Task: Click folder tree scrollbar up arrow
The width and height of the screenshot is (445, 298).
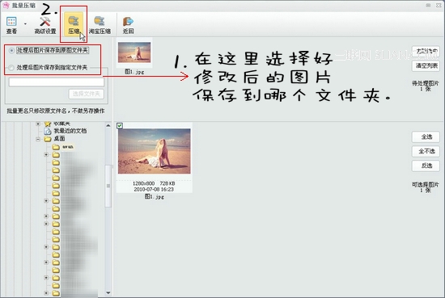Action: [108, 125]
